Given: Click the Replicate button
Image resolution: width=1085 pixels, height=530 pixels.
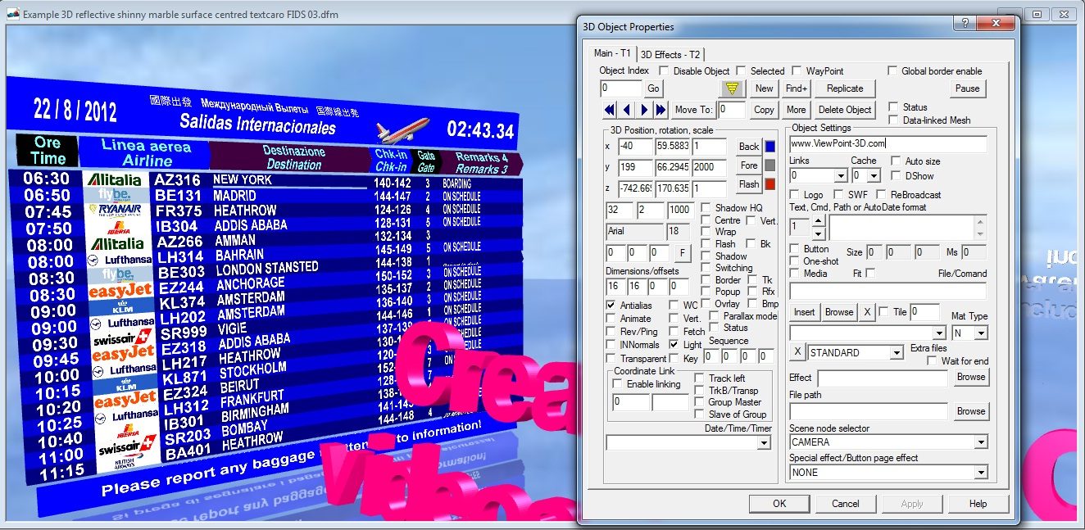Looking at the screenshot, I should coord(845,88).
